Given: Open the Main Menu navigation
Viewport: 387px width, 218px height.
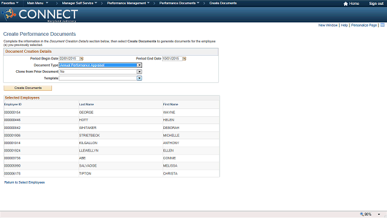Looking at the screenshot, I should 37,3.
